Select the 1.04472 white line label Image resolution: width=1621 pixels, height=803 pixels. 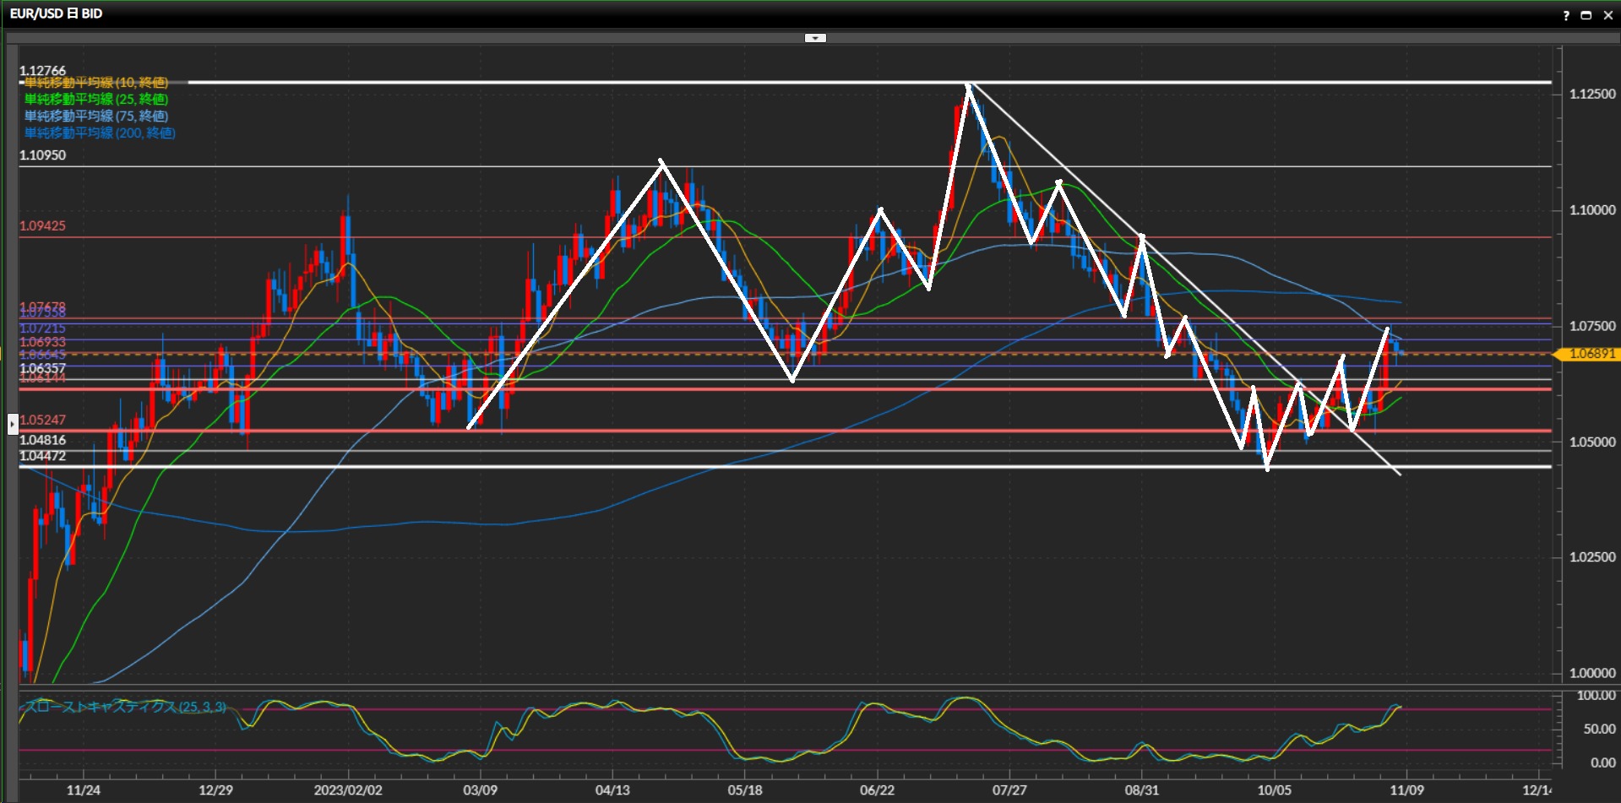(42, 456)
